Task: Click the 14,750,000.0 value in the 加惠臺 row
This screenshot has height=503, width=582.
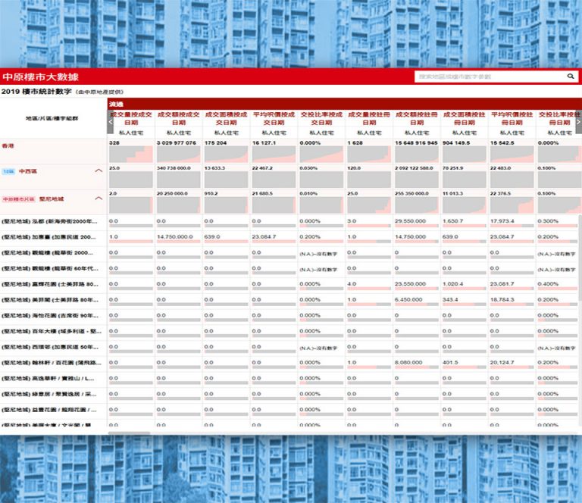Action: tap(175, 236)
